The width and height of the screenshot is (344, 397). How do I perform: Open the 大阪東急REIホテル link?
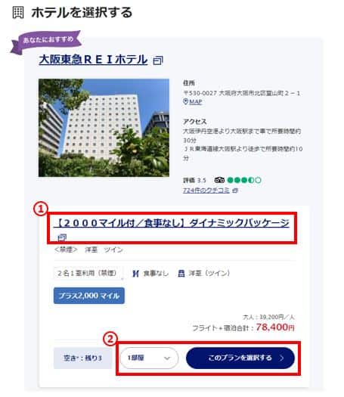(x=93, y=60)
